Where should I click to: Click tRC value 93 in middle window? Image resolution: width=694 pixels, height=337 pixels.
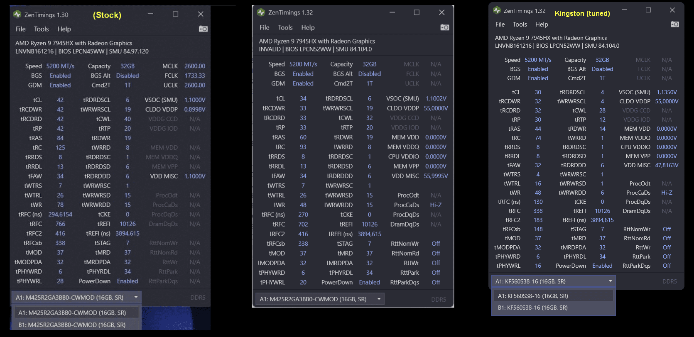coord(303,147)
